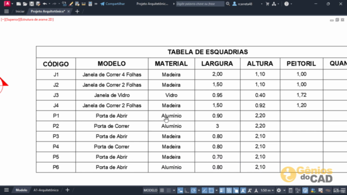Image resolution: width=347 pixels, height=195 pixels.
Task: Expand polar tracking angle dropdown
Action: [199, 190]
